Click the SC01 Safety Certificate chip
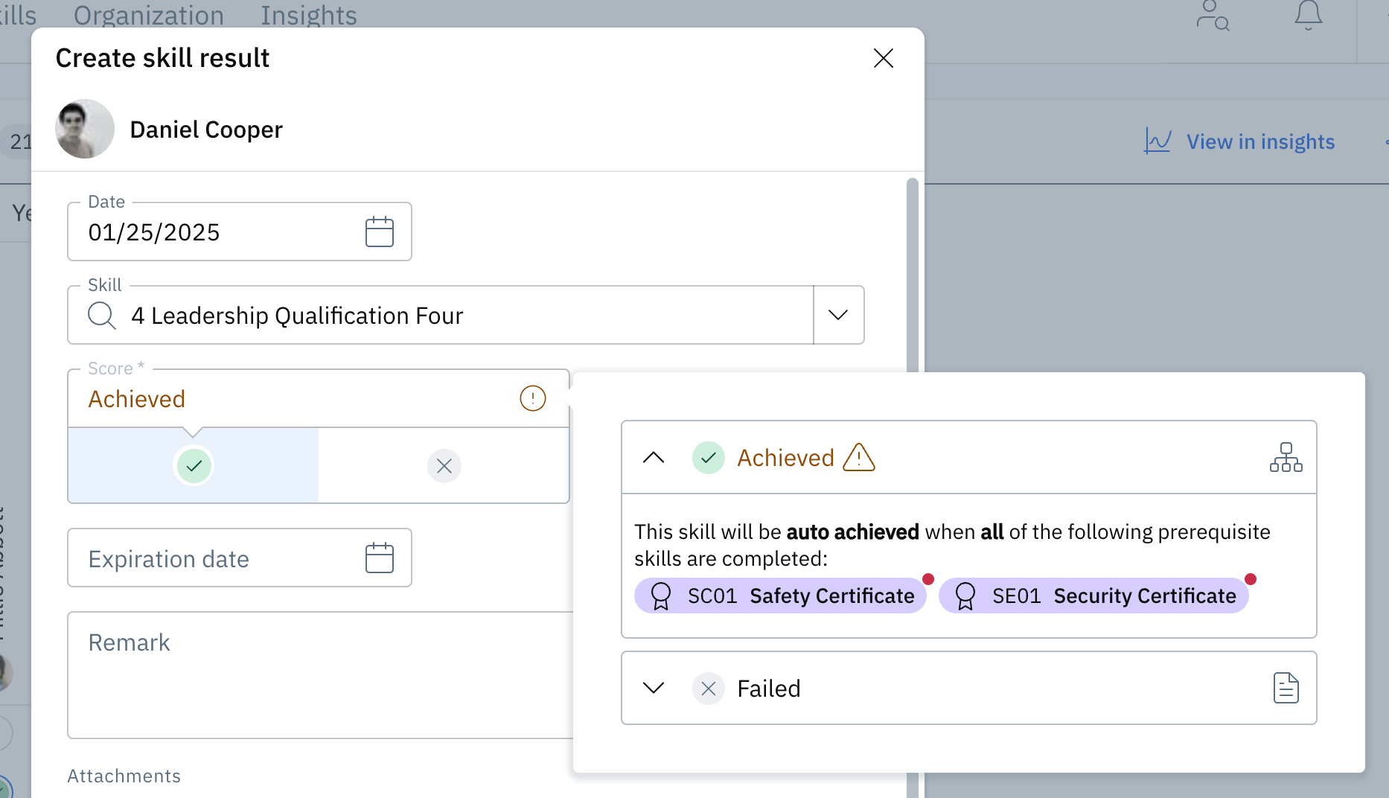 [x=780, y=596]
